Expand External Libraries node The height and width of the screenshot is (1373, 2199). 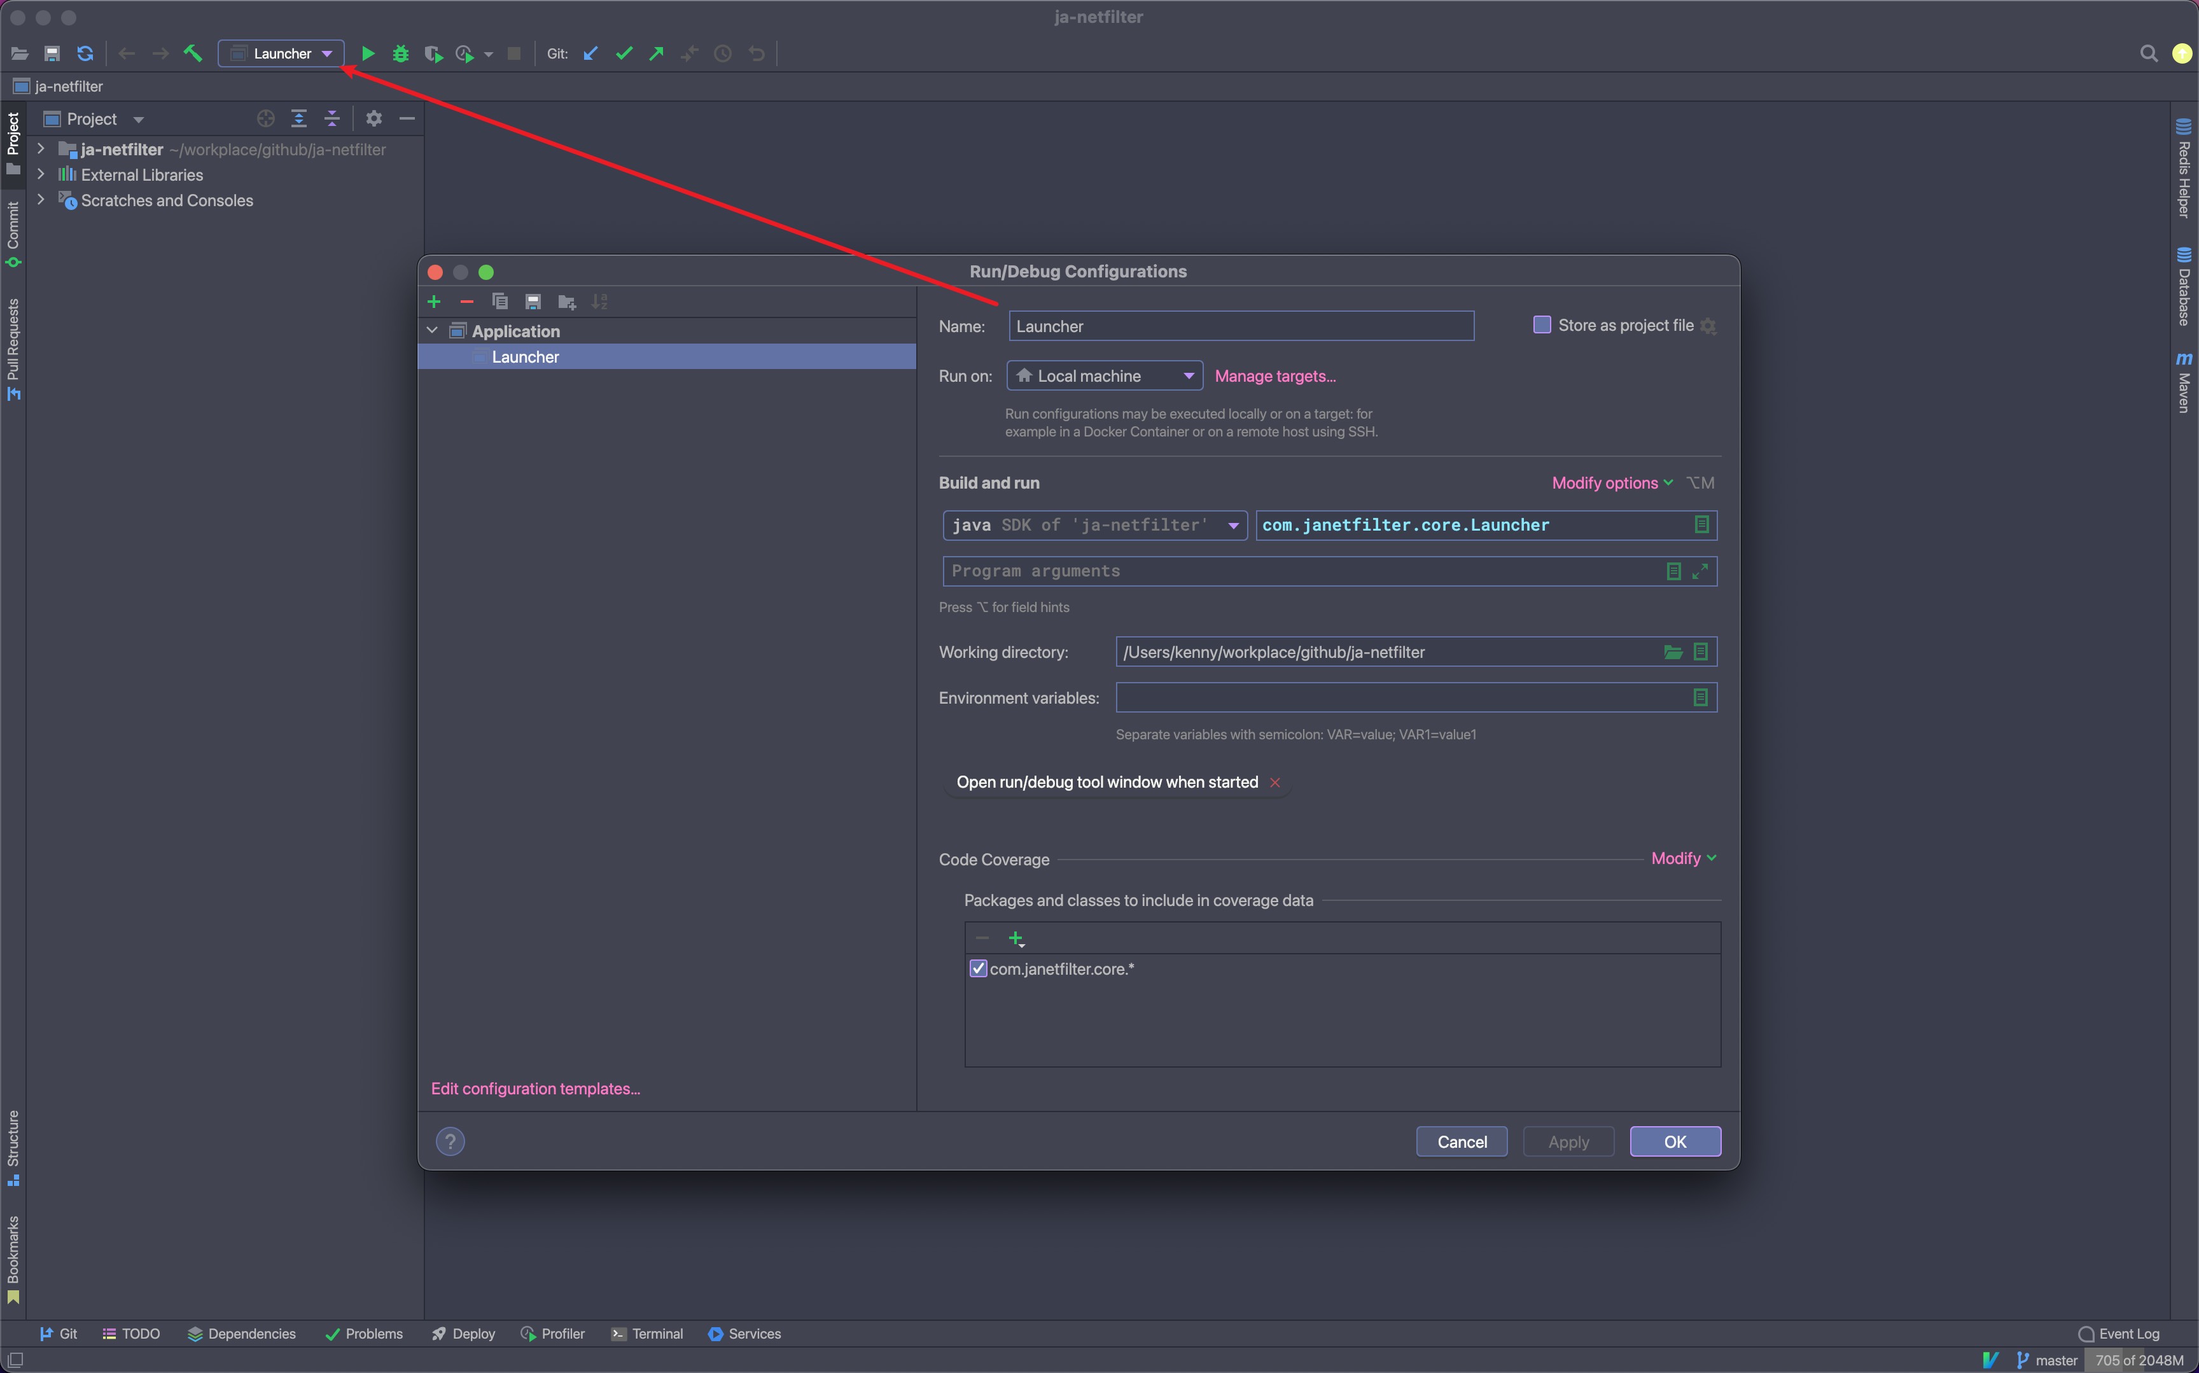point(41,174)
